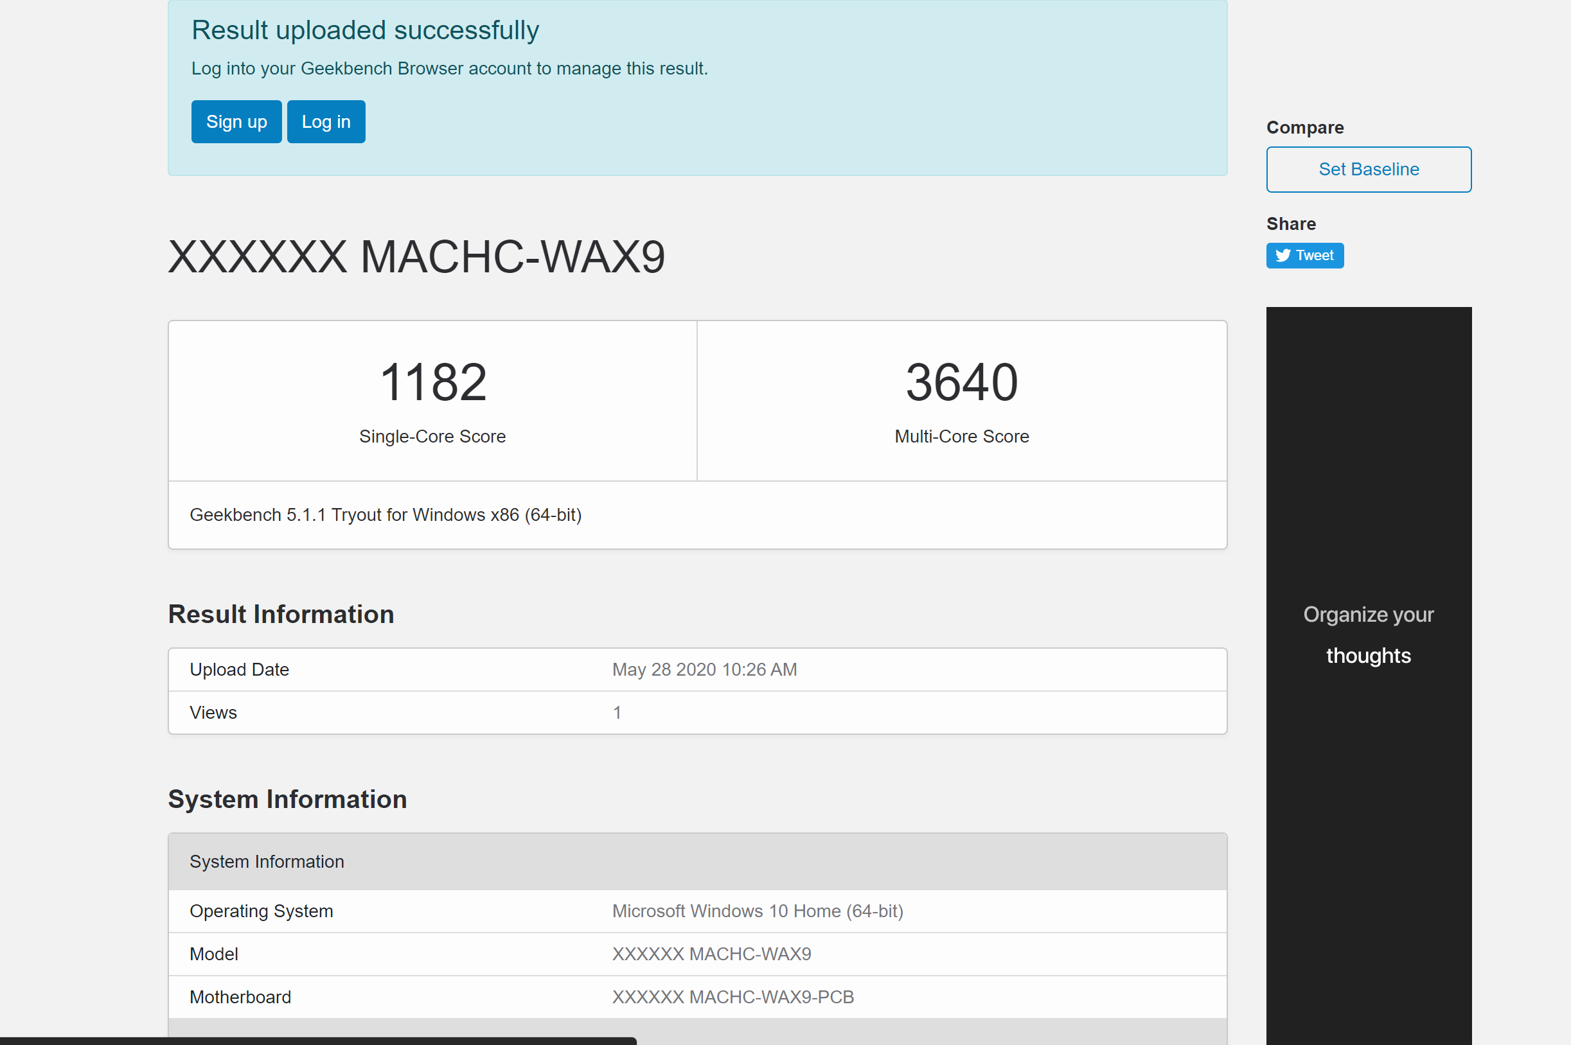Click the Geekbench 5.1.1 Tryout version text
Screen dimensions: 1571x1045
(386, 514)
